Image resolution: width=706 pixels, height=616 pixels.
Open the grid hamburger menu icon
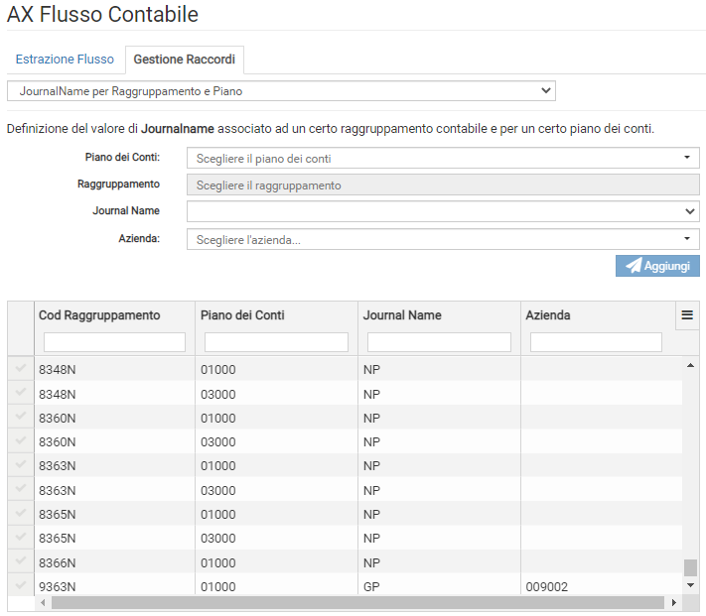[686, 315]
